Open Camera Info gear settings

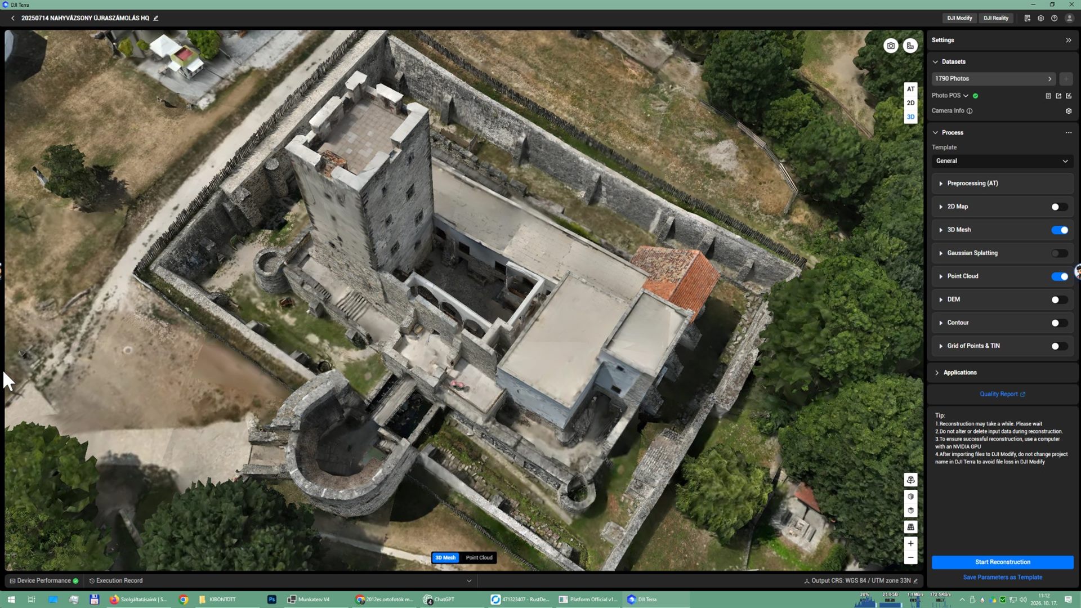1069,111
